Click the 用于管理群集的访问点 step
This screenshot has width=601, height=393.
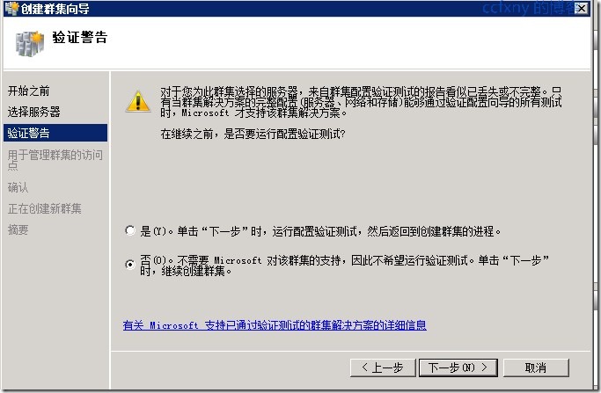55,160
